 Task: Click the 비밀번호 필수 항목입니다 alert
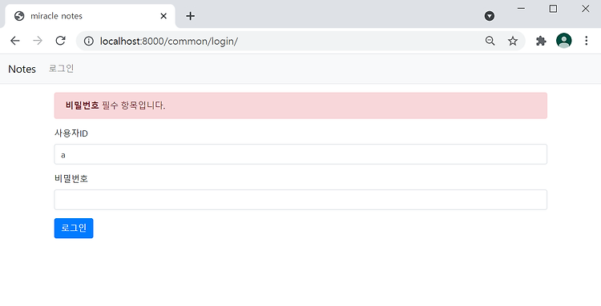tap(300, 105)
